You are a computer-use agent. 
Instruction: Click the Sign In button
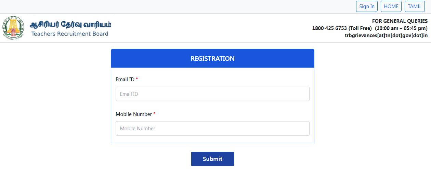[x=367, y=6]
